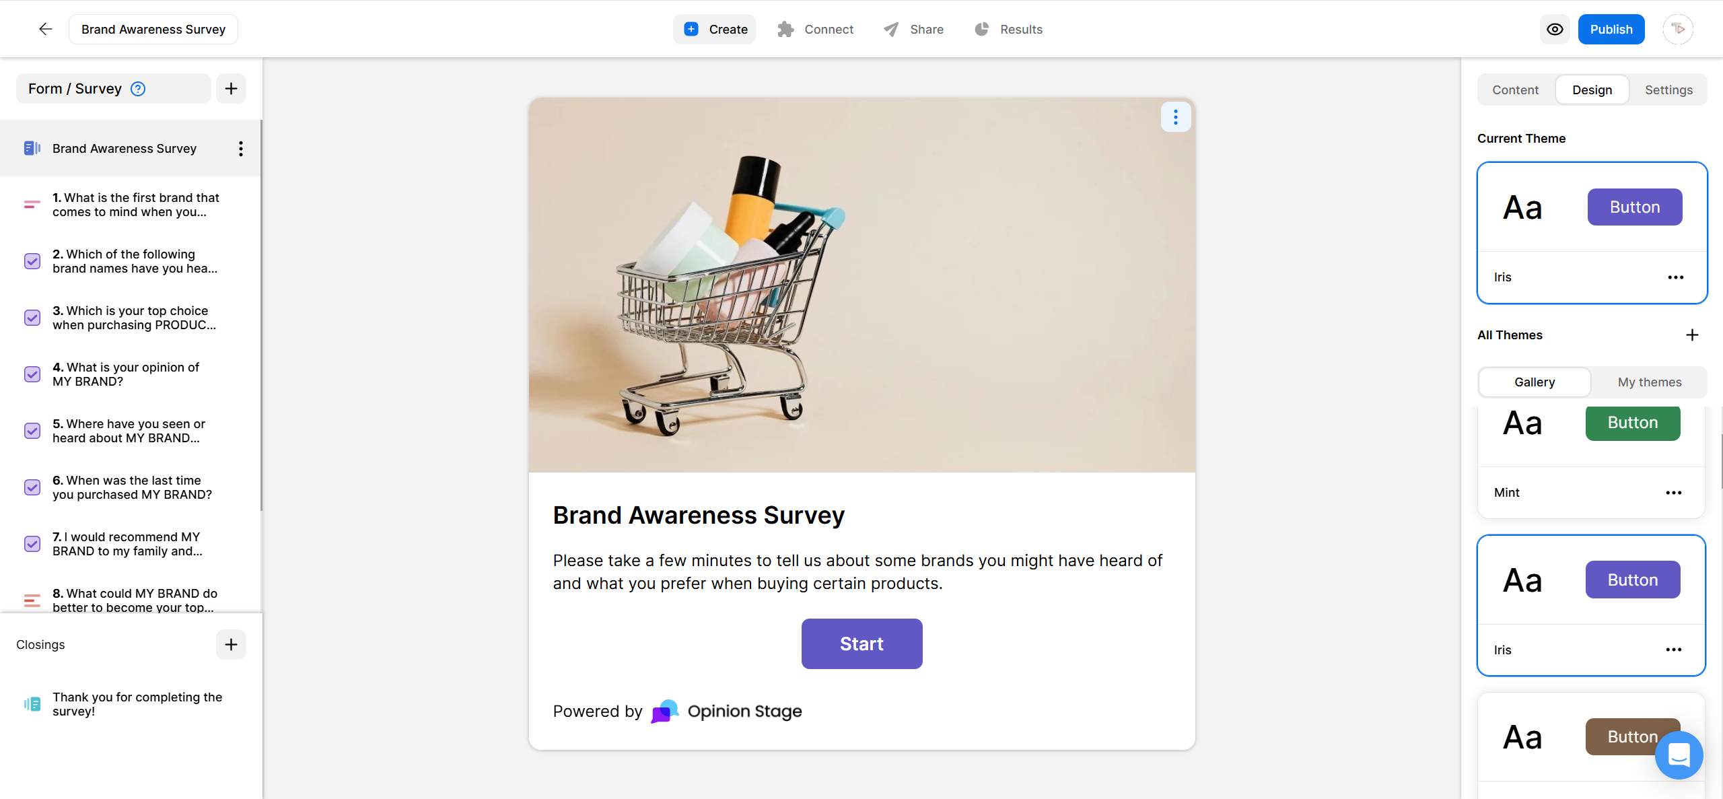Open the current Iris theme options menu
The height and width of the screenshot is (799, 1723).
pyautogui.click(x=1675, y=277)
